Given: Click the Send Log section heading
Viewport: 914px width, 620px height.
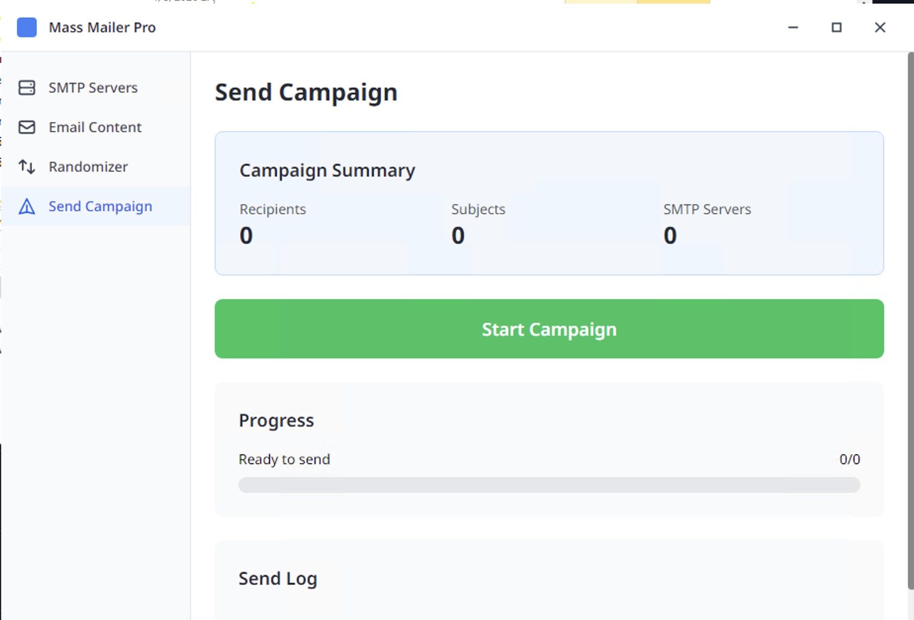Looking at the screenshot, I should [x=278, y=578].
